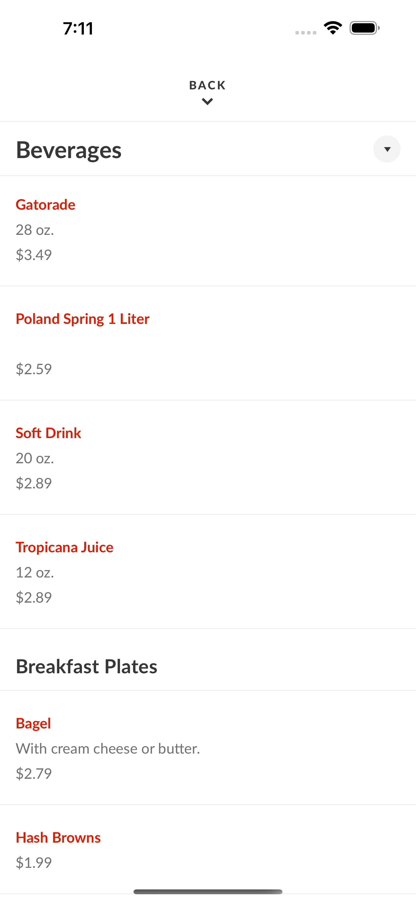Open the Beverages category dropdown arrow

click(387, 149)
